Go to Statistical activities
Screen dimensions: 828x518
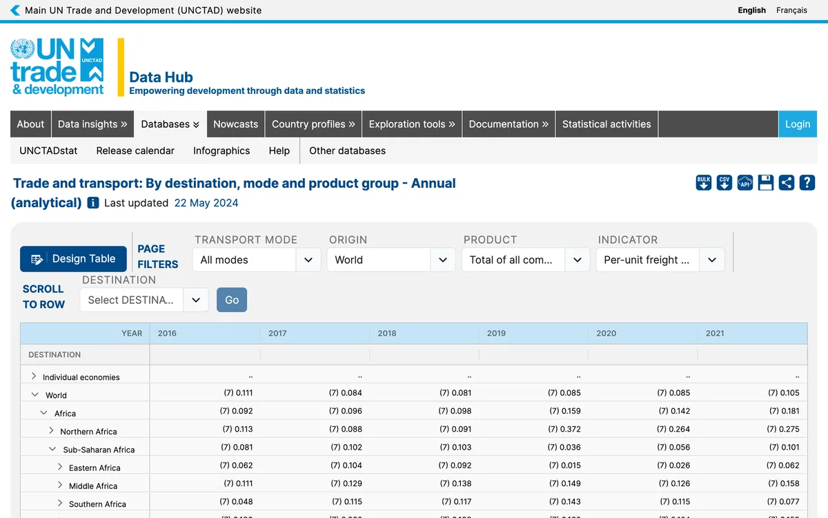point(607,124)
